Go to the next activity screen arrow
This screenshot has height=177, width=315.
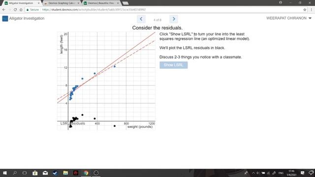click(174, 19)
